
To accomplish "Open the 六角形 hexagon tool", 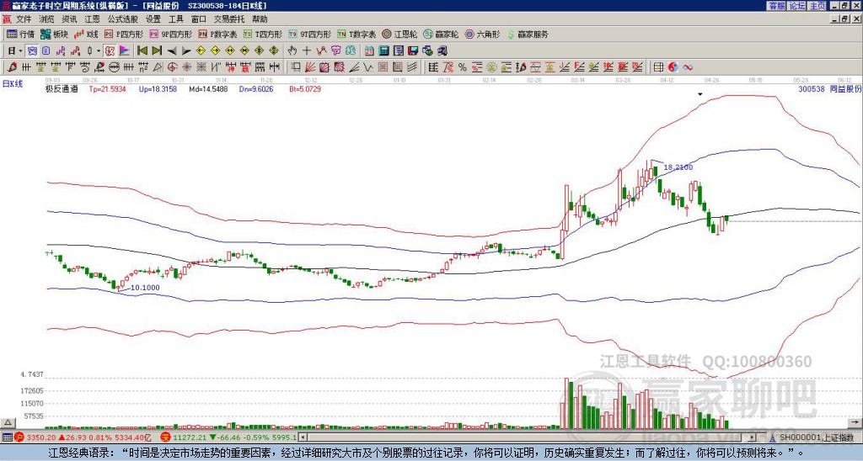I will tap(483, 34).
